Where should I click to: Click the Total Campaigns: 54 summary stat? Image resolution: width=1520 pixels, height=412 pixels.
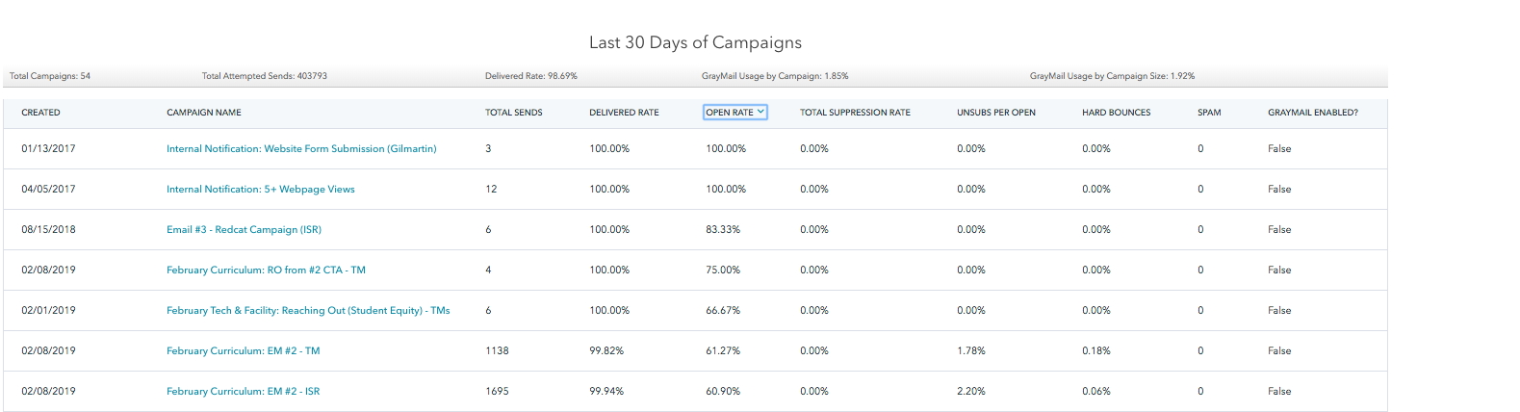[50, 76]
